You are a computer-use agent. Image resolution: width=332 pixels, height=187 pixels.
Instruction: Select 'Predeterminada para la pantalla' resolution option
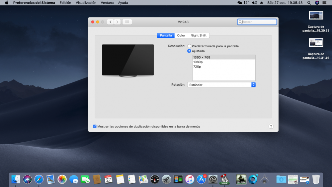coord(189,46)
